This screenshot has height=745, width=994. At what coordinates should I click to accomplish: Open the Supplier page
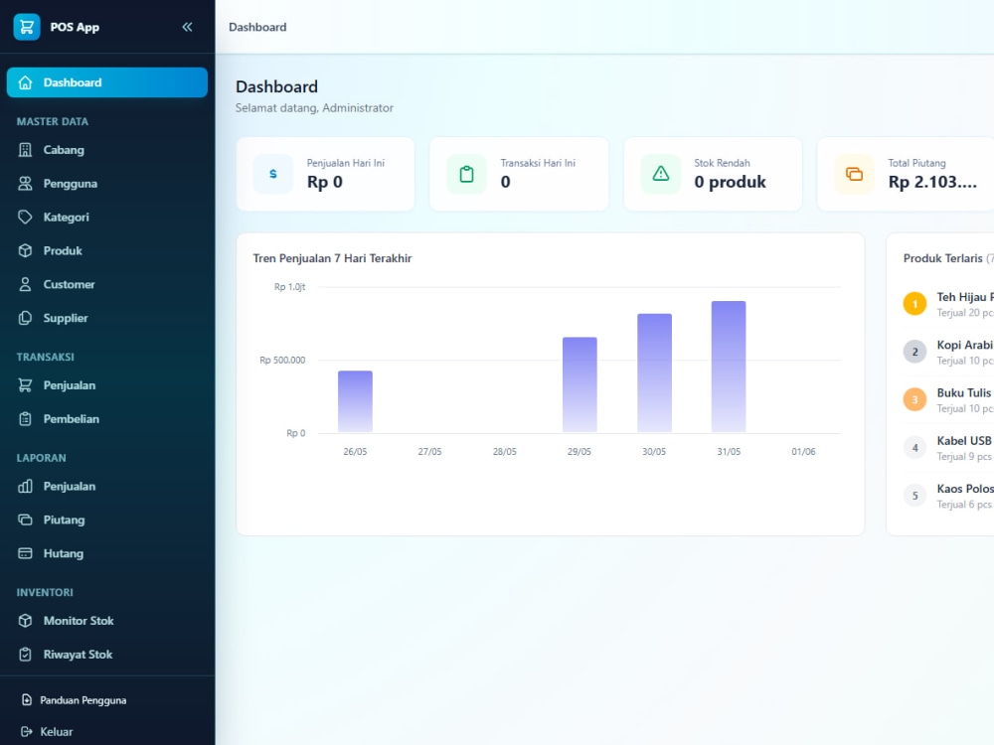(107, 318)
